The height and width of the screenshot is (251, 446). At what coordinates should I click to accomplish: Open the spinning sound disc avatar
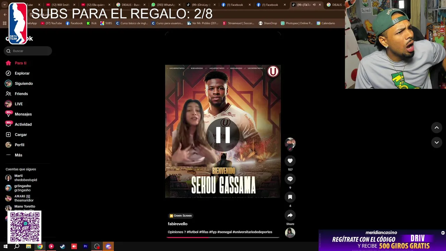290,233
